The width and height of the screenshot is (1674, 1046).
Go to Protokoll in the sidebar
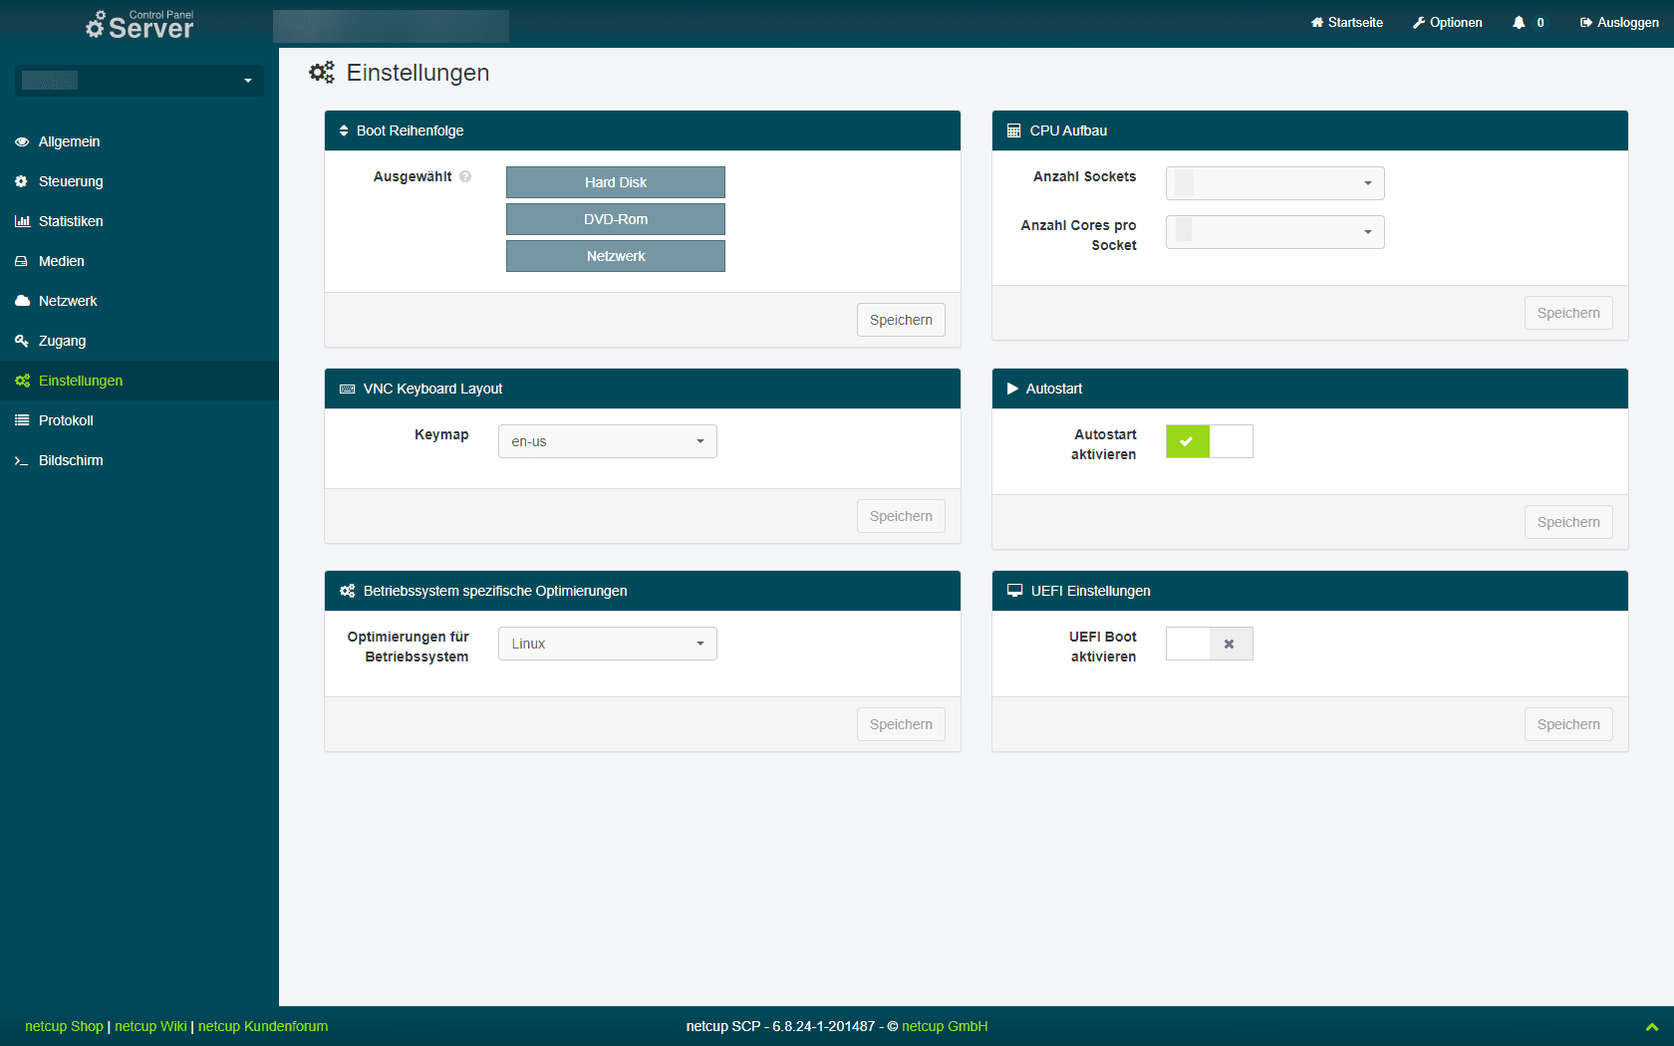tap(66, 420)
